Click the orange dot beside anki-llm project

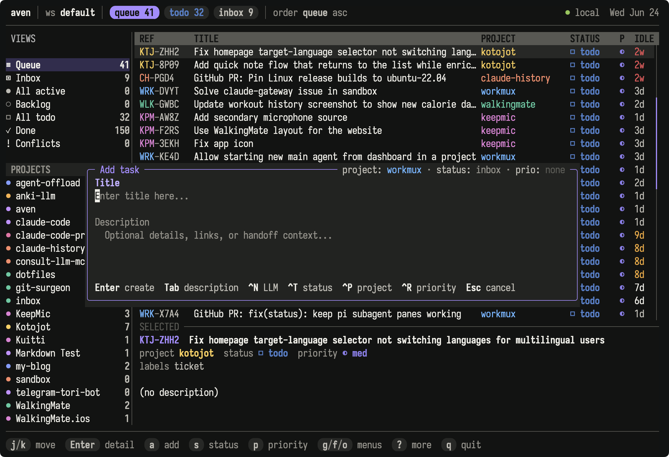(x=8, y=196)
